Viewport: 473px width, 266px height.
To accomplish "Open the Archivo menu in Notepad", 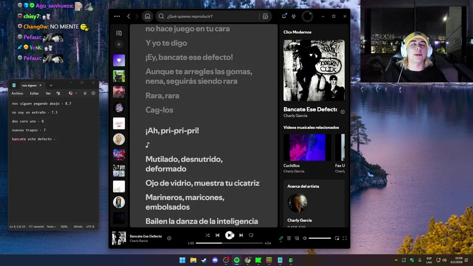I will pos(17,93).
